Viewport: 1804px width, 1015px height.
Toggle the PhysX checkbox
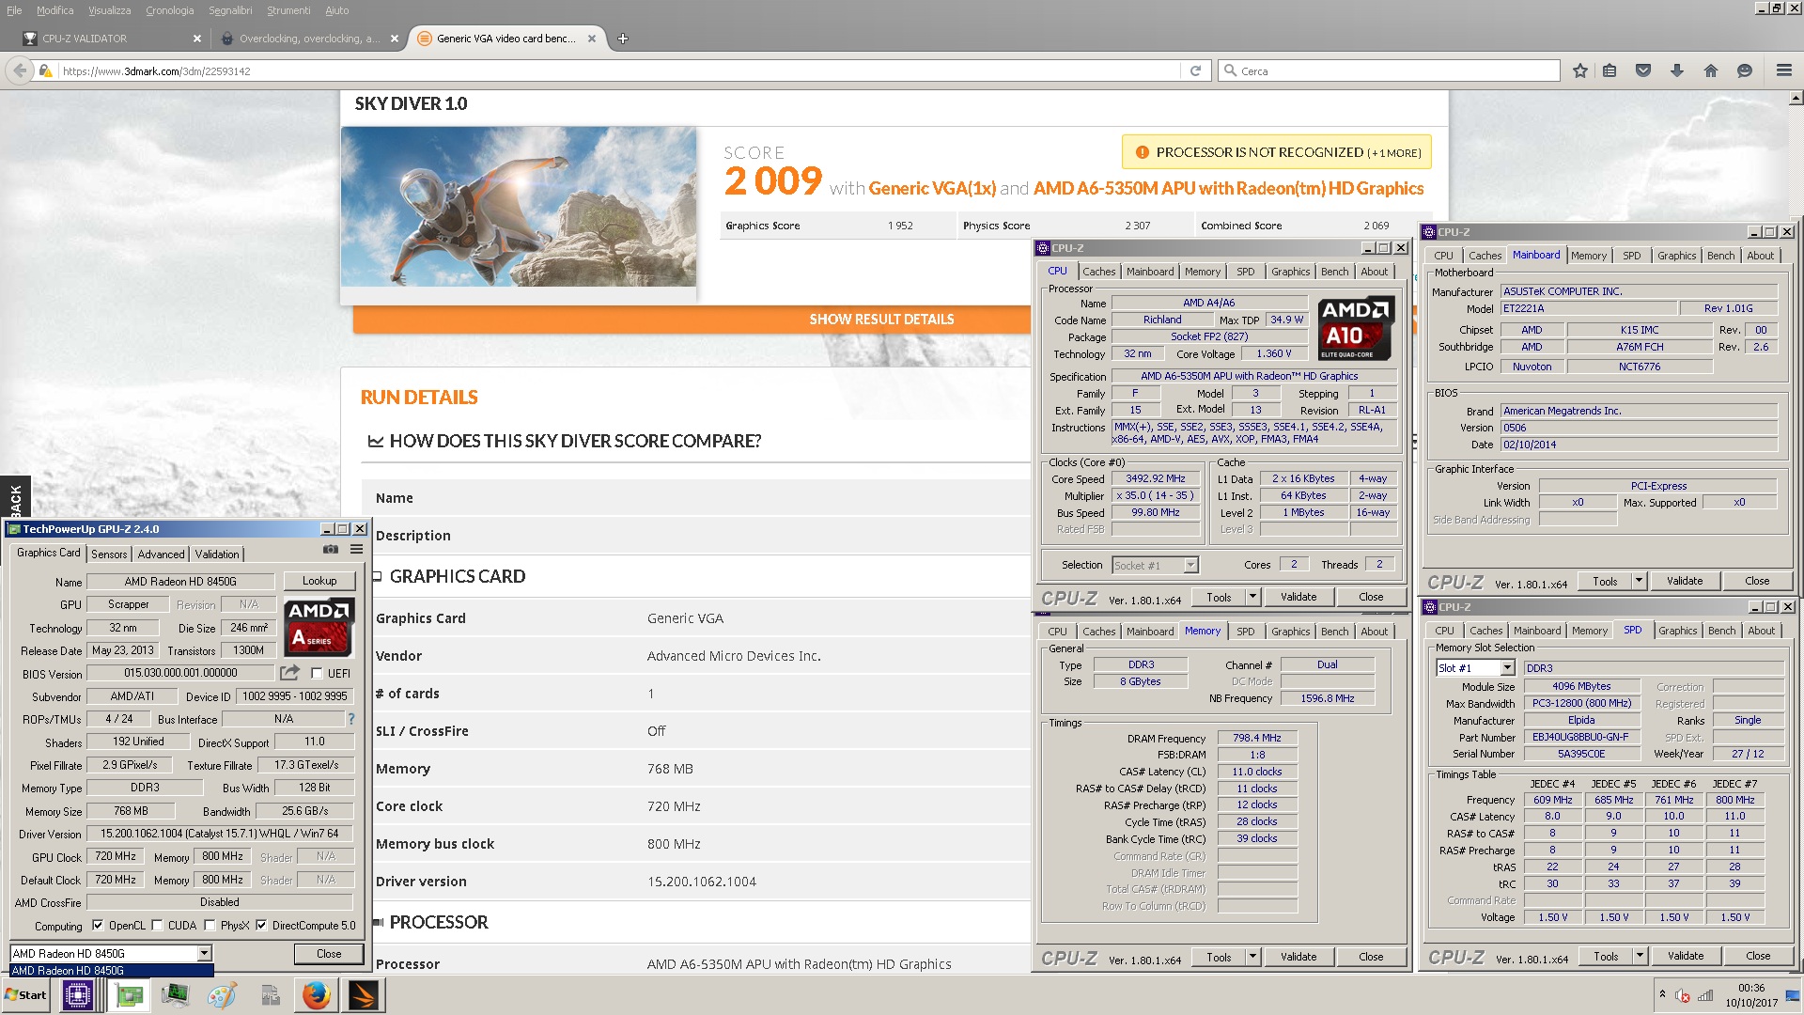(210, 926)
